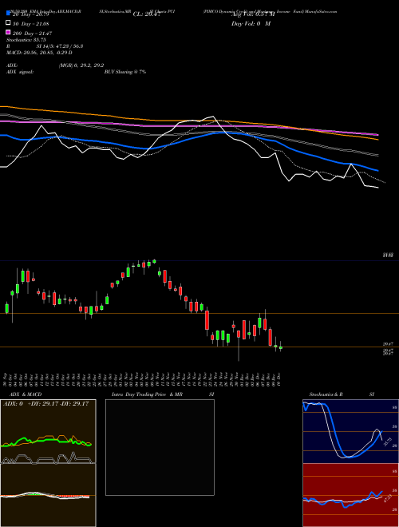The image size is (399, 527).
Task: Click the 'MACD: 20.56, 20.85, -0.29 D' line
Action: coord(39,53)
